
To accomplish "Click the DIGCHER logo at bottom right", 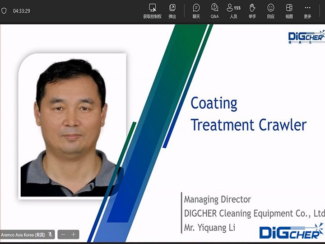I will 291,230.
